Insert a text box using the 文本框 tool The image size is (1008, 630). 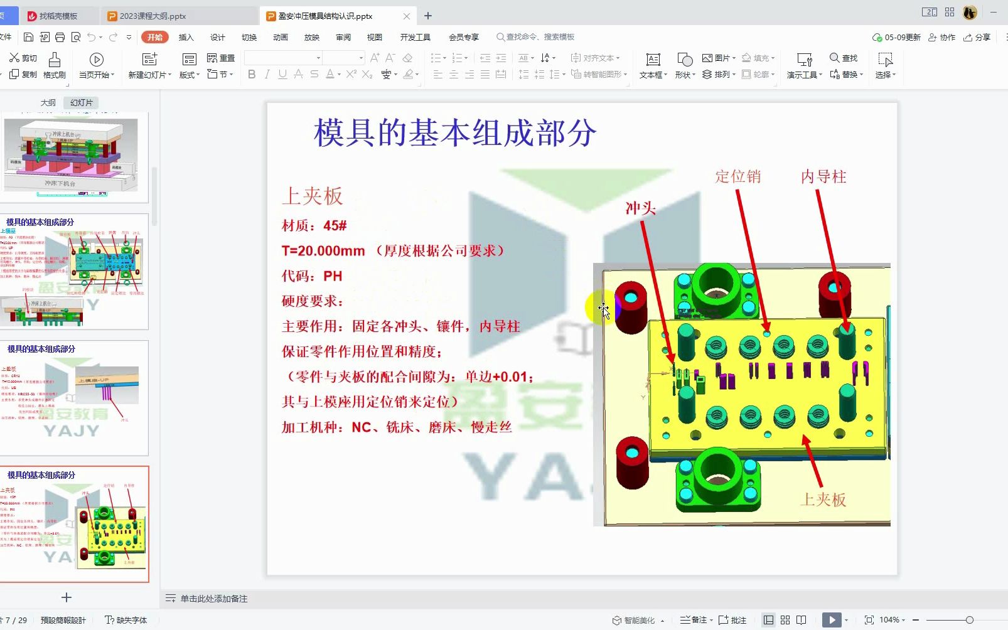tap(651, 66)
